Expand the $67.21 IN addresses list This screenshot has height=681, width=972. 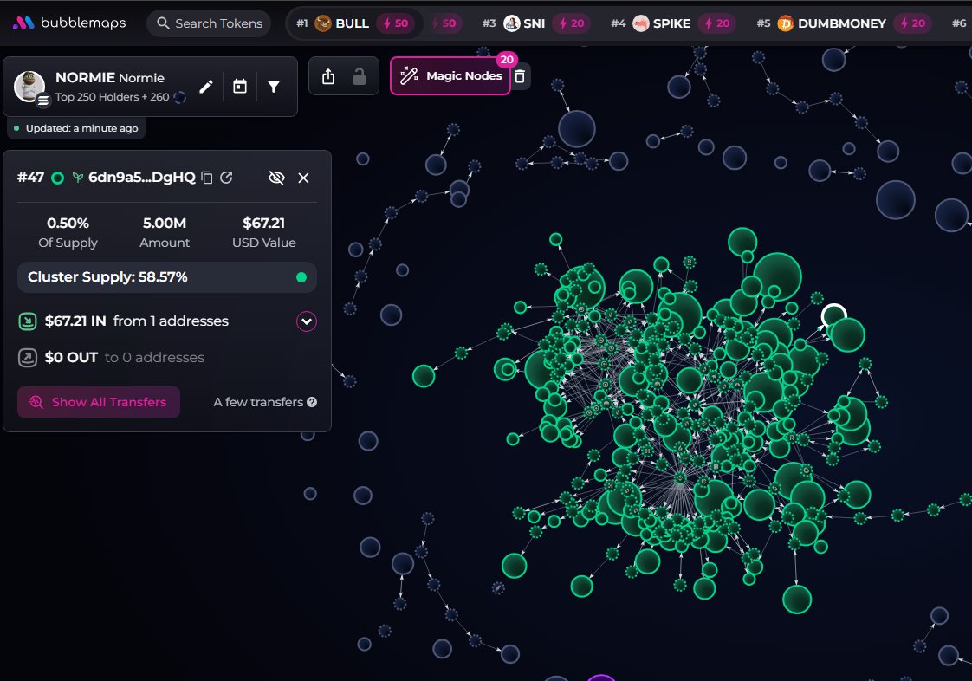point(306,321)
